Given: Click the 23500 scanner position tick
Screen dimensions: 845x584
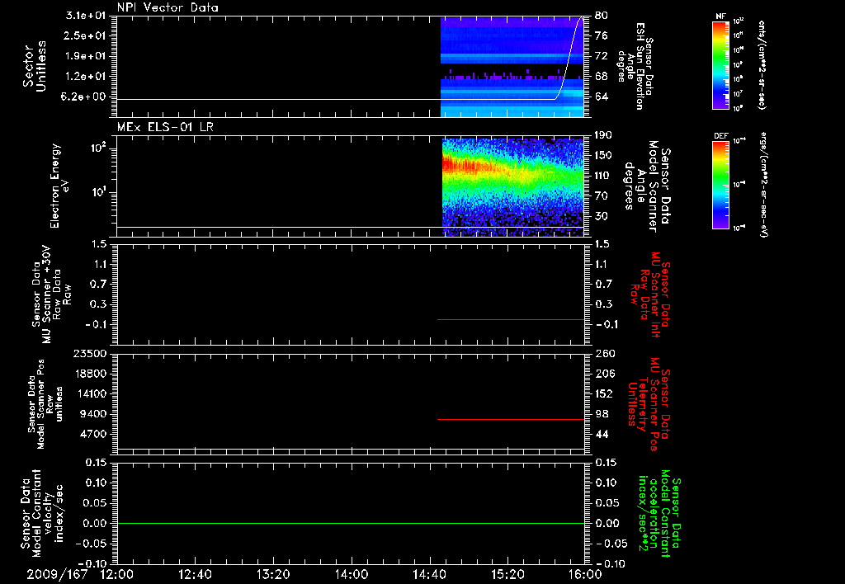Looking at the screenshot, I should pyautogui.click(x=90, y=354).
